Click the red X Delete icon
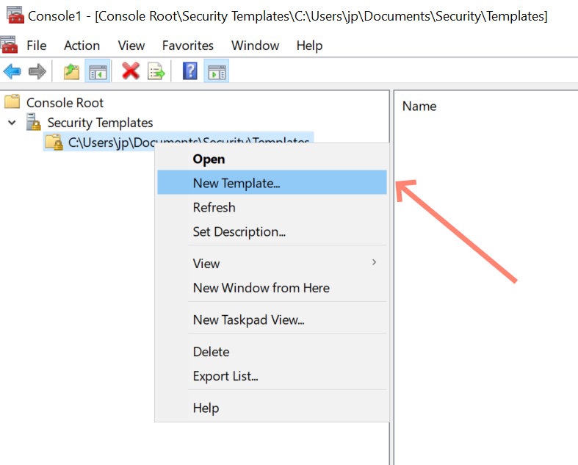 tap(131, 71)
